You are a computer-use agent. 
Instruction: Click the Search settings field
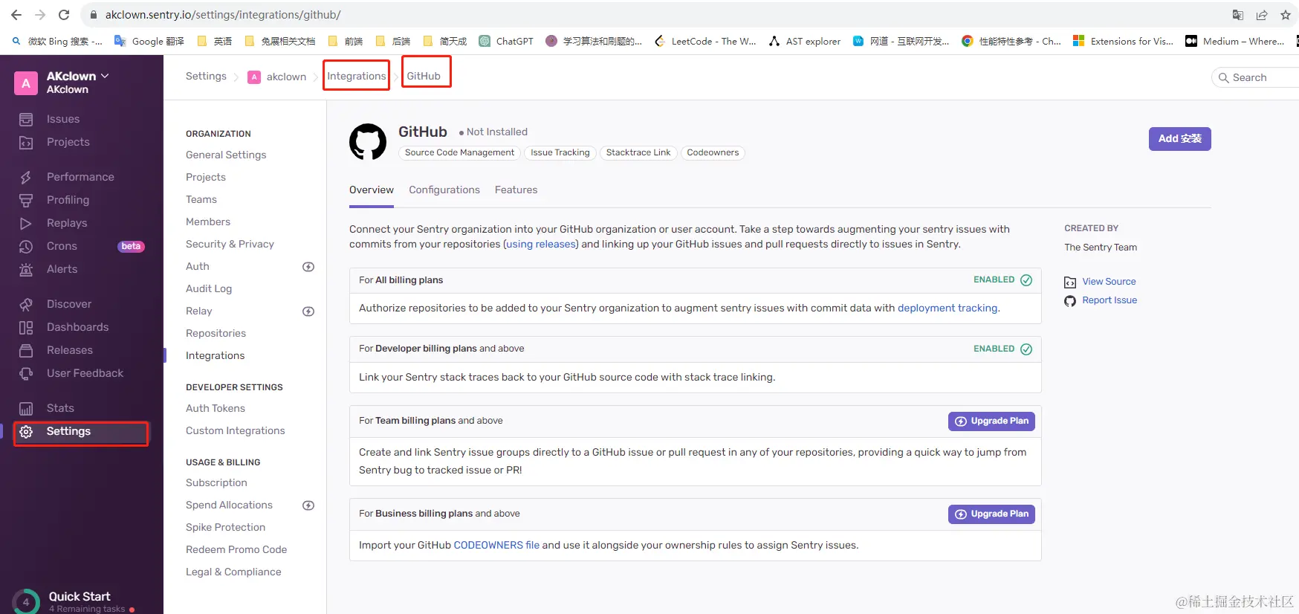click(x=1256, y=77)
